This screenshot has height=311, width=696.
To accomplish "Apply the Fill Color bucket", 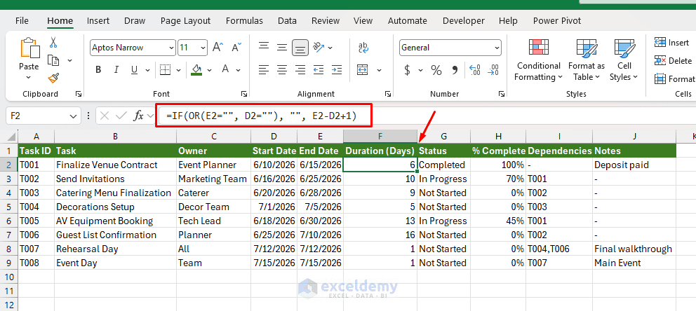I will (x=196, y=69).
